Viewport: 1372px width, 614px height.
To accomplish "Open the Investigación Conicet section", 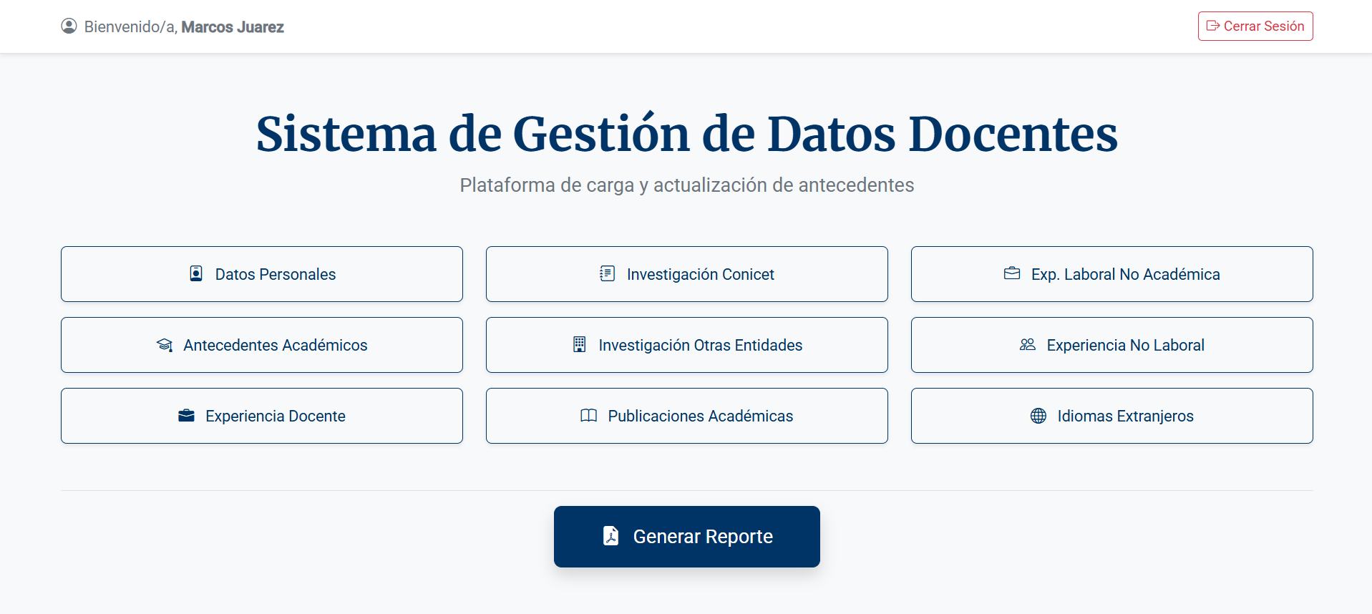I will 686,273.
